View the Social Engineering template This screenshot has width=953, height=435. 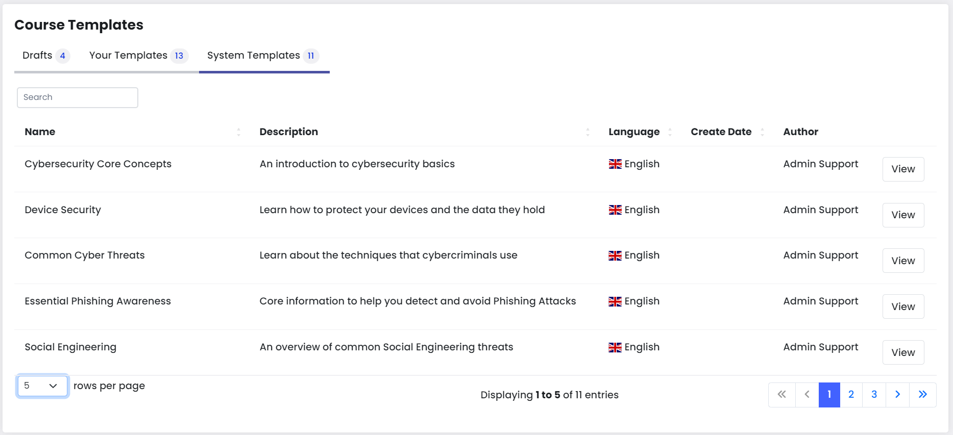click(903, 352)
